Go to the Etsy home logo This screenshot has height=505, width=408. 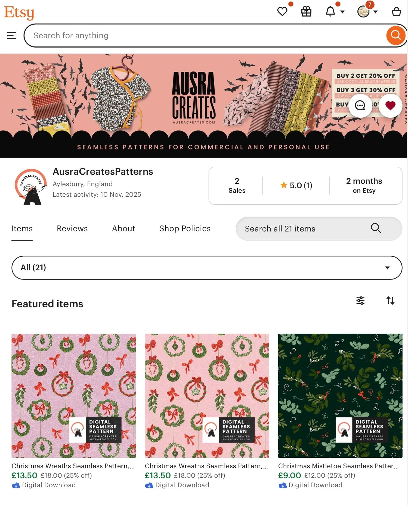point(19,12)
